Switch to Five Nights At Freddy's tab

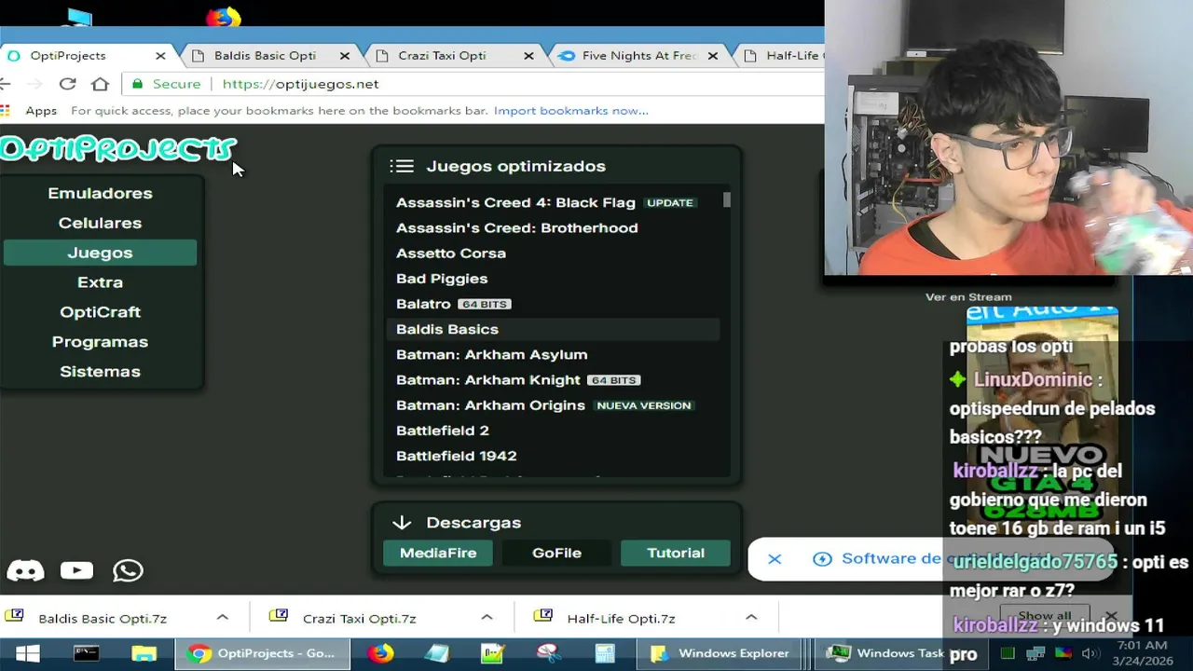638,56
